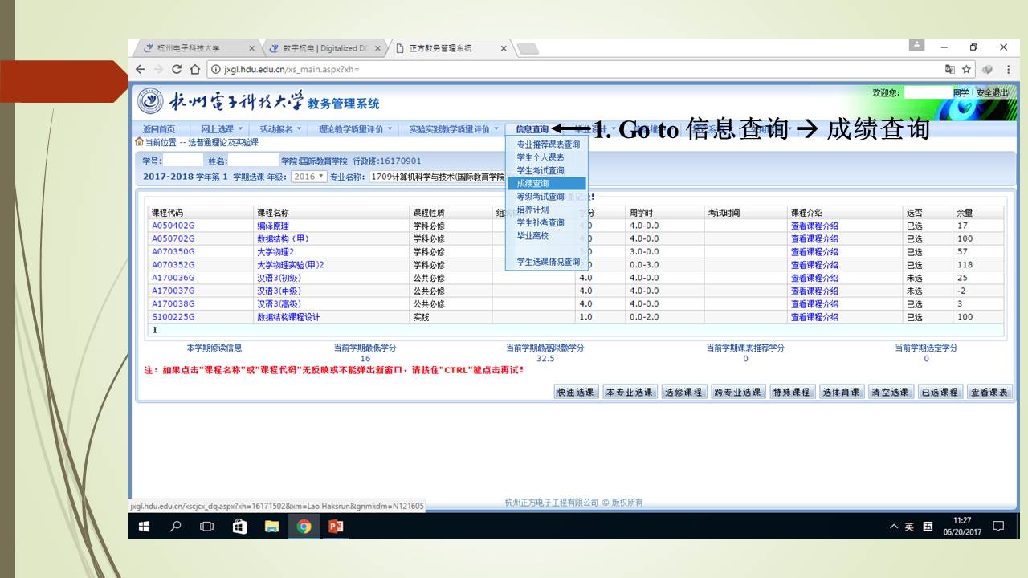The height and width of the screenshot is (578, 1028).
Task: Open course code link A050402G
Action: pyautogui.click(x=173, y=226)
